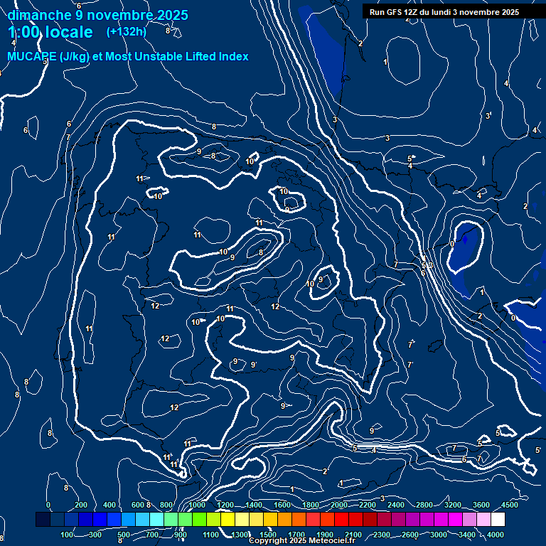The image size is (546, 546).
Task: Click the 100 value label below the legend
Action: (x=68, y=535)
